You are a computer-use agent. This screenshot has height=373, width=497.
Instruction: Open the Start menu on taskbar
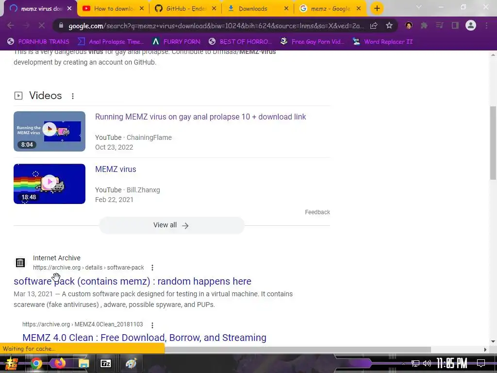pos(12,363)
